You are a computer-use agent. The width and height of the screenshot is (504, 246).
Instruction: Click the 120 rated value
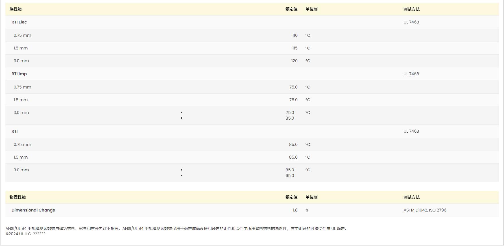tap(294, 61)
